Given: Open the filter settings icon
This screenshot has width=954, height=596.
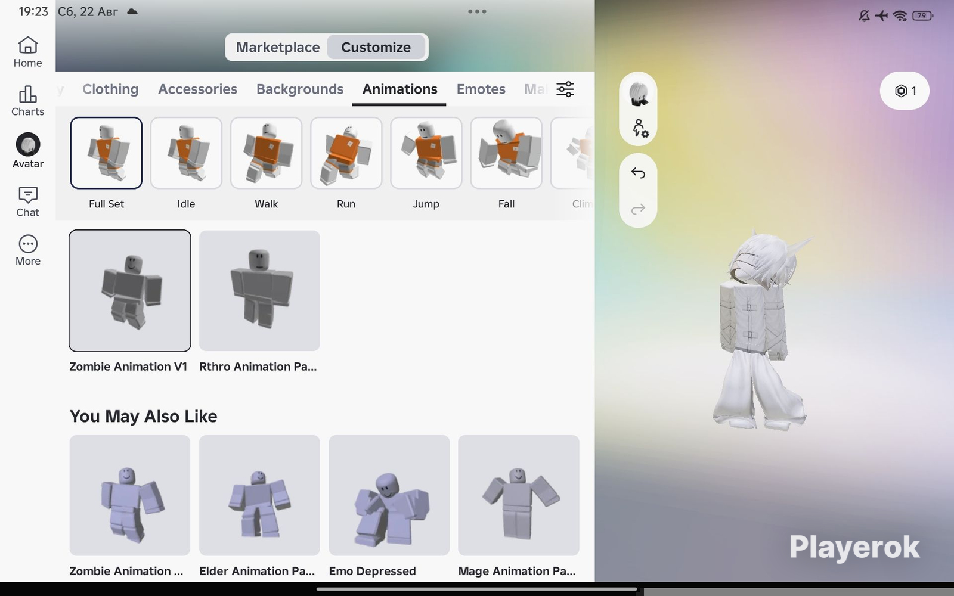Looking at the screenshot, I should point(565,89).
